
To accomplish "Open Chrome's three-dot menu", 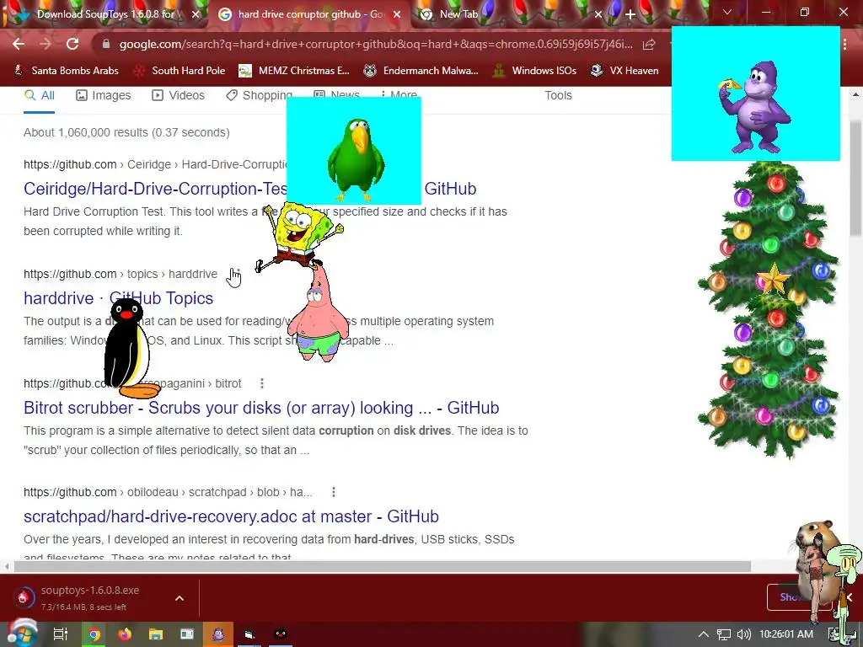I will point(844,44).
